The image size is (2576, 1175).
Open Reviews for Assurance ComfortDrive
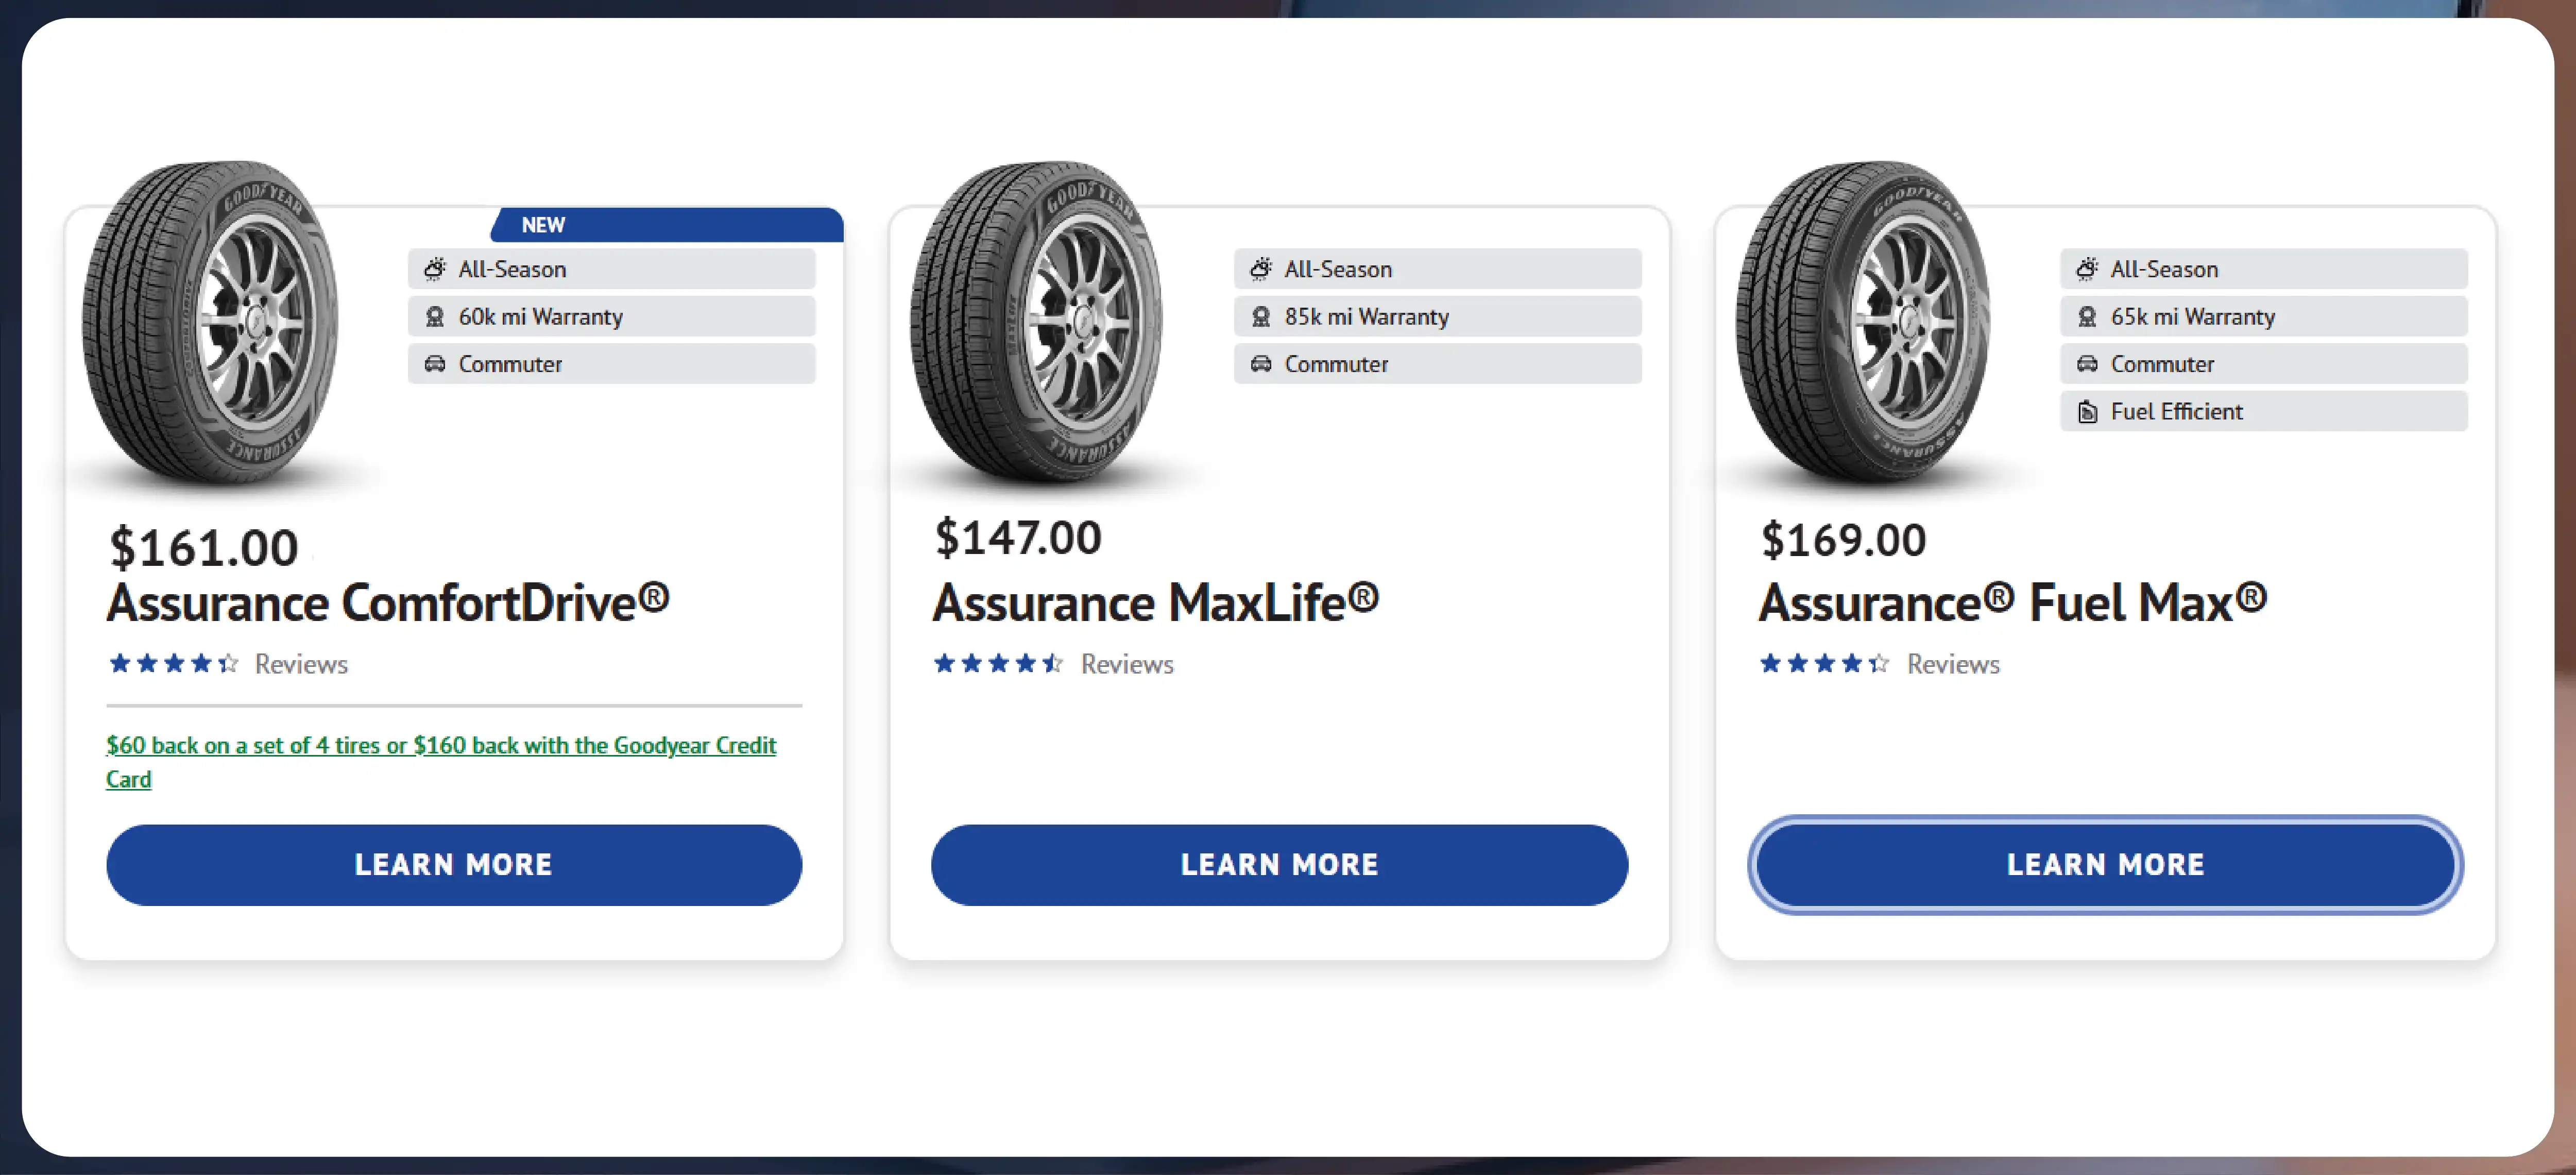[301, 665]
